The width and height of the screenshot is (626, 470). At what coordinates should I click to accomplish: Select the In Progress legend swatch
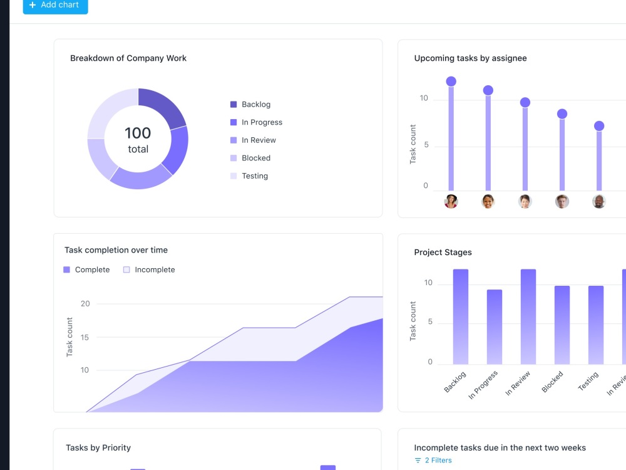tap(233, 122)
